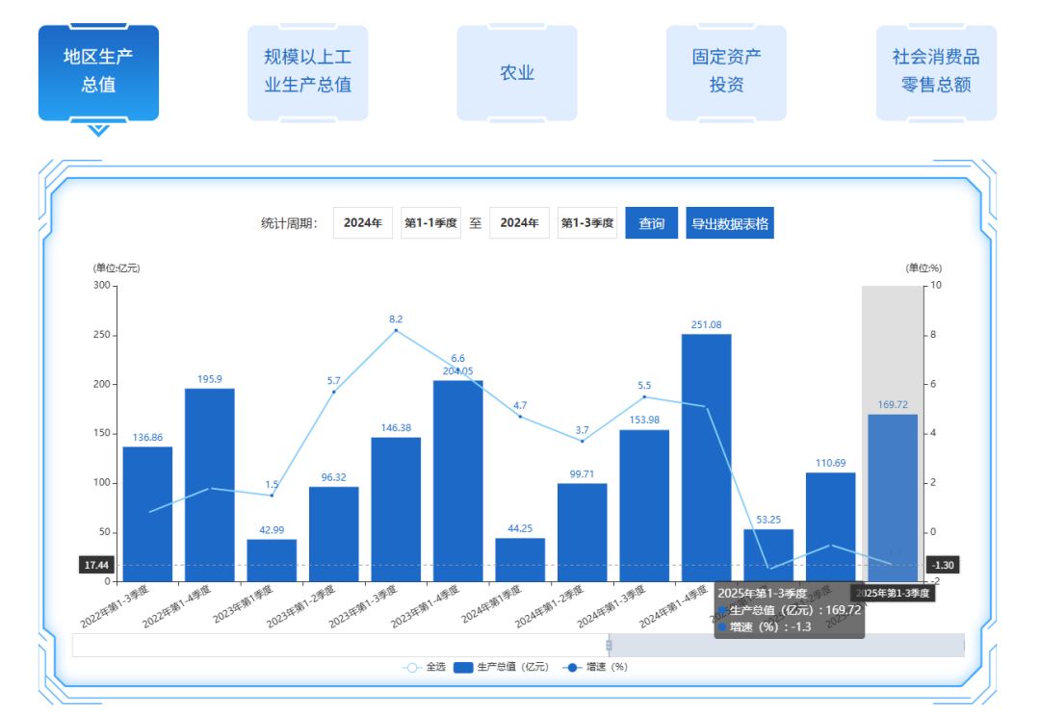Click the 5.5 growth point on line
This screenshot has height=714, width=1040.
coord(644,396)
